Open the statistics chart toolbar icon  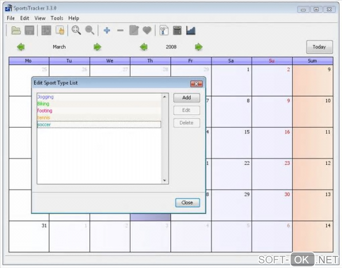pyautogui.click(x=191, y=30)
